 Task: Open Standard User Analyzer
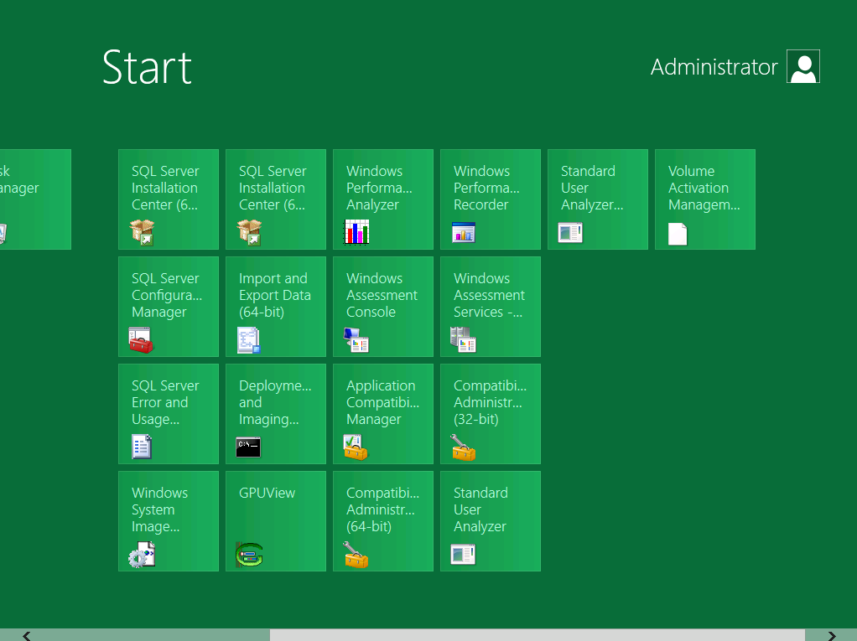490,521
